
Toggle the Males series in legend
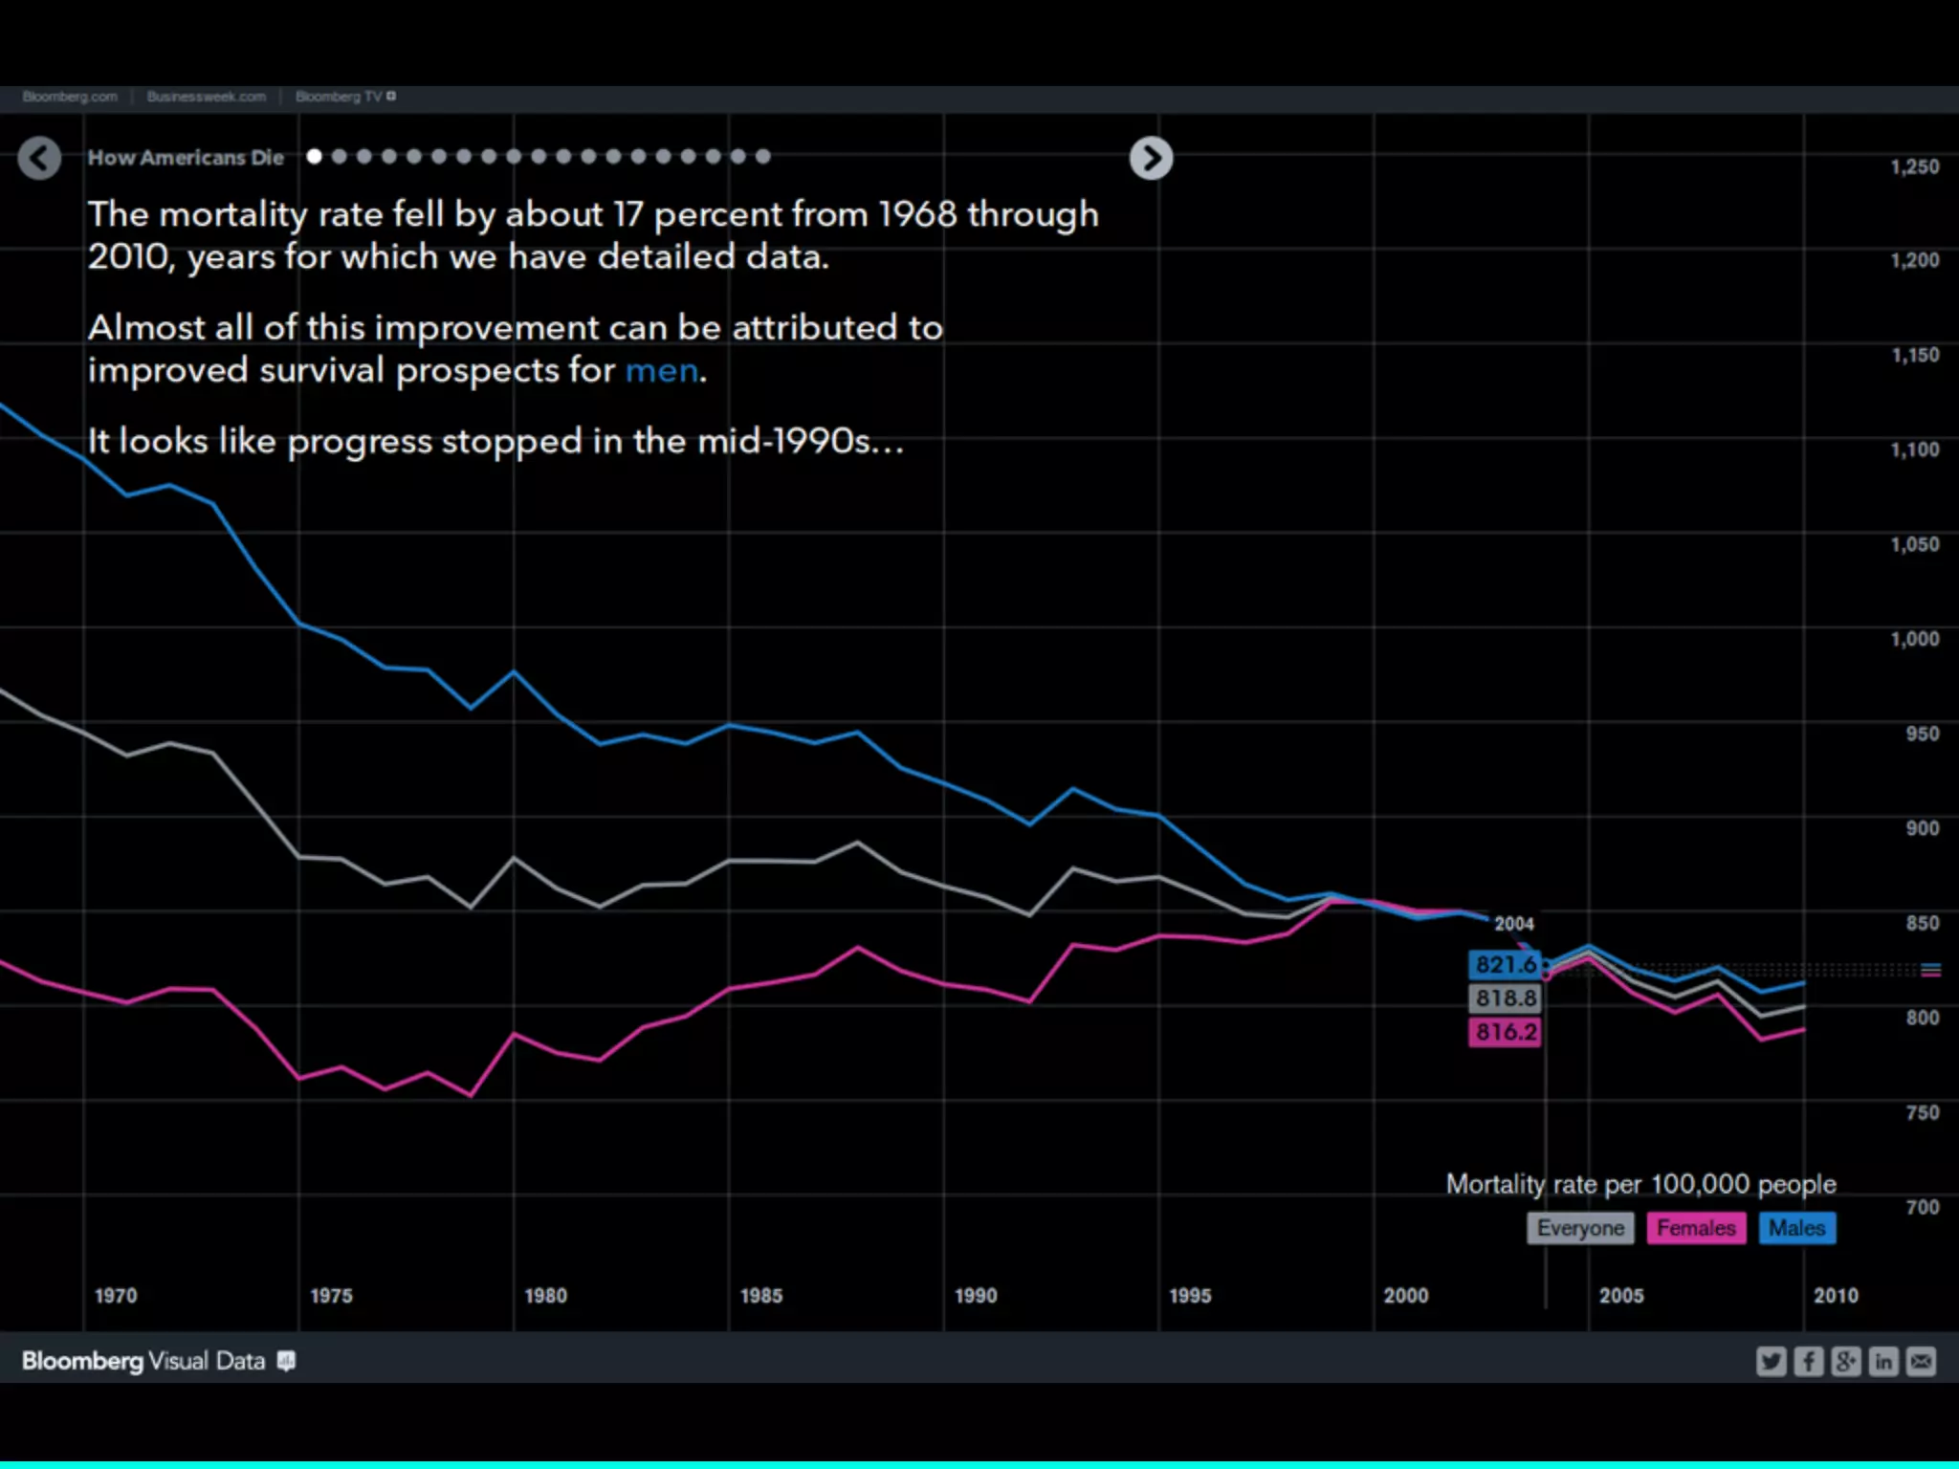click(1796, 1228)
